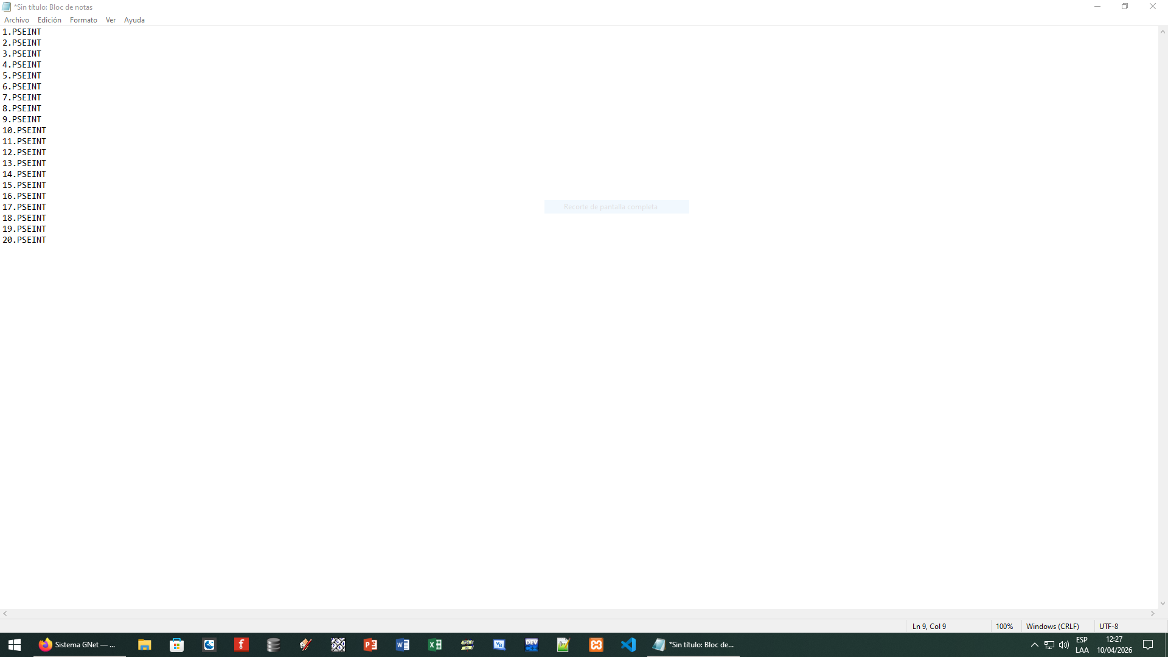Switch to Firefox Sistema GNet window

tap(78, 645)
